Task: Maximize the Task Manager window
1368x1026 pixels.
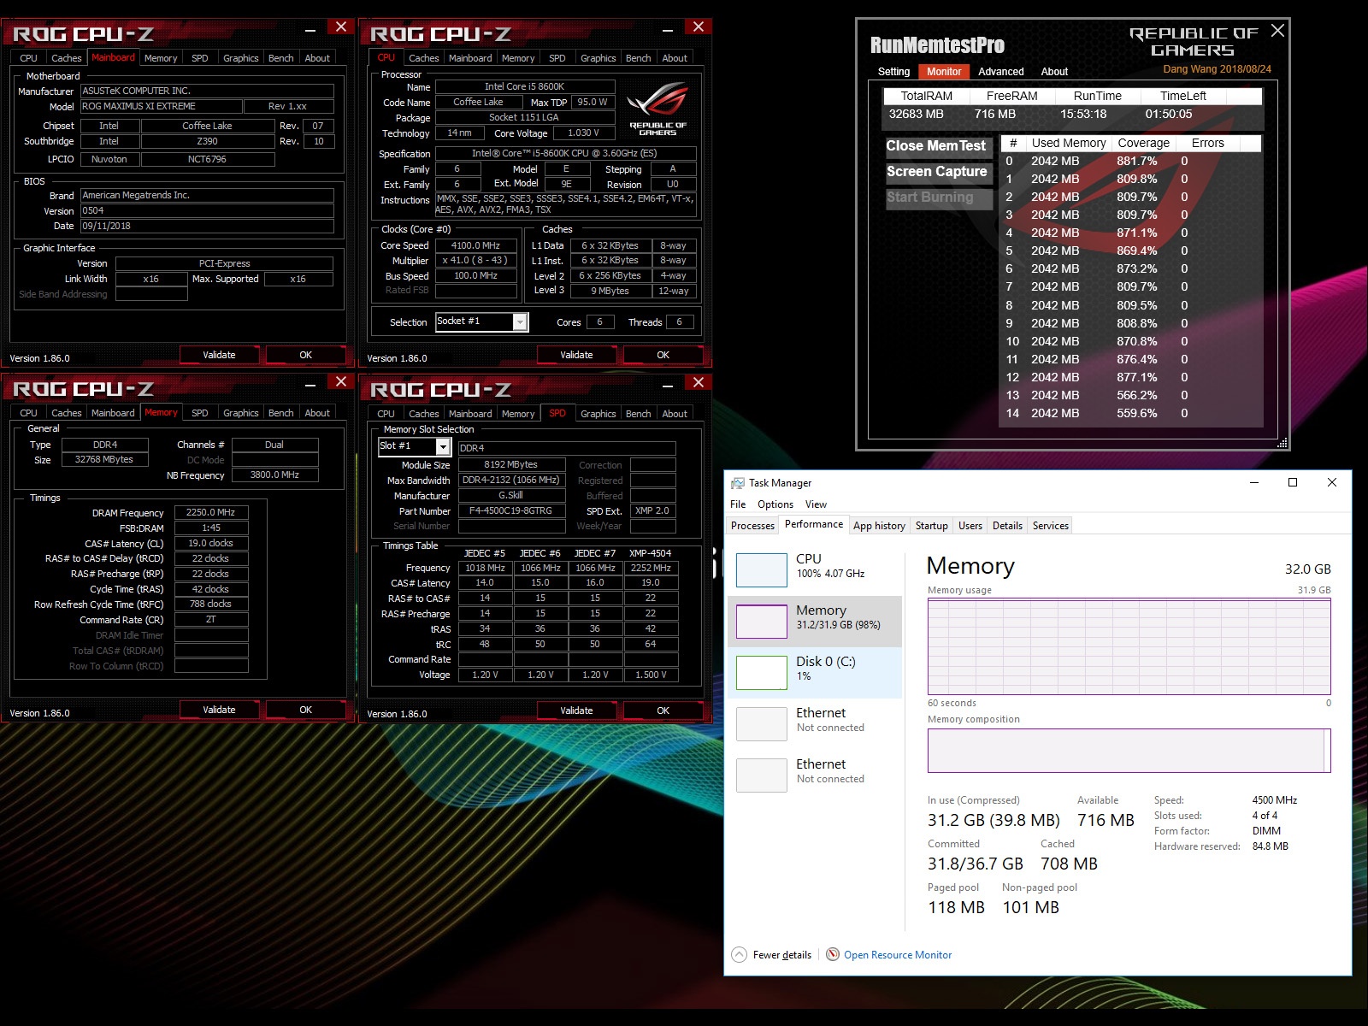Action: (1293, 483)
